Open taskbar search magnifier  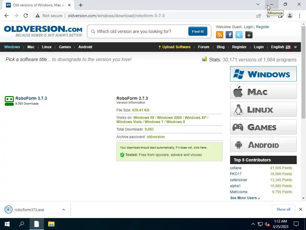click(x=22, y=224)
